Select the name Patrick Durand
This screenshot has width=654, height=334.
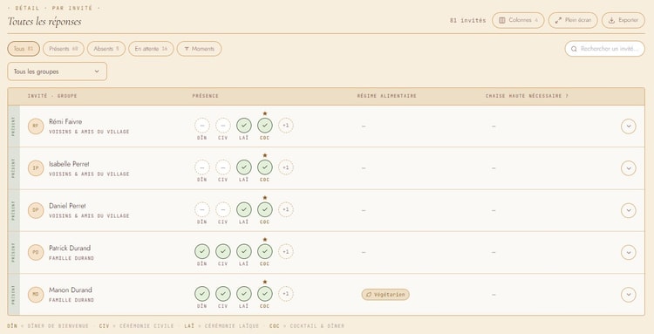[x=70, y=249]
